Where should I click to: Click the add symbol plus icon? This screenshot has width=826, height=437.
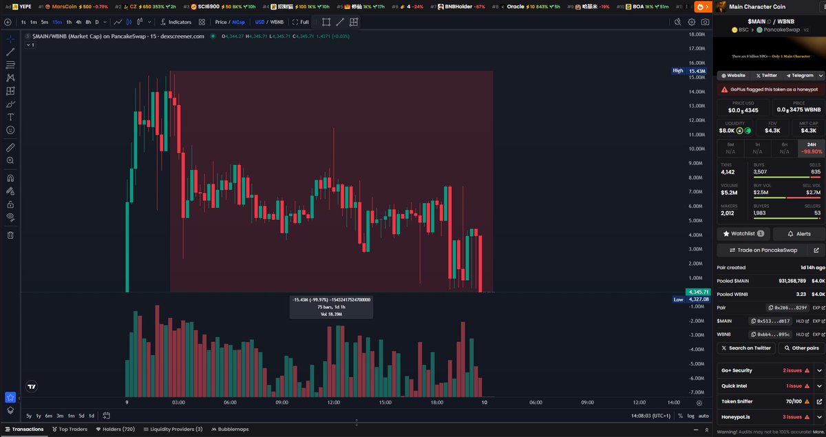[8, 22]
